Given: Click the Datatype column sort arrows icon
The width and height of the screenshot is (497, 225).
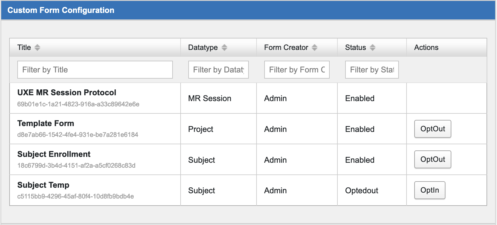Looking at the screenshot, I should 224,47.
